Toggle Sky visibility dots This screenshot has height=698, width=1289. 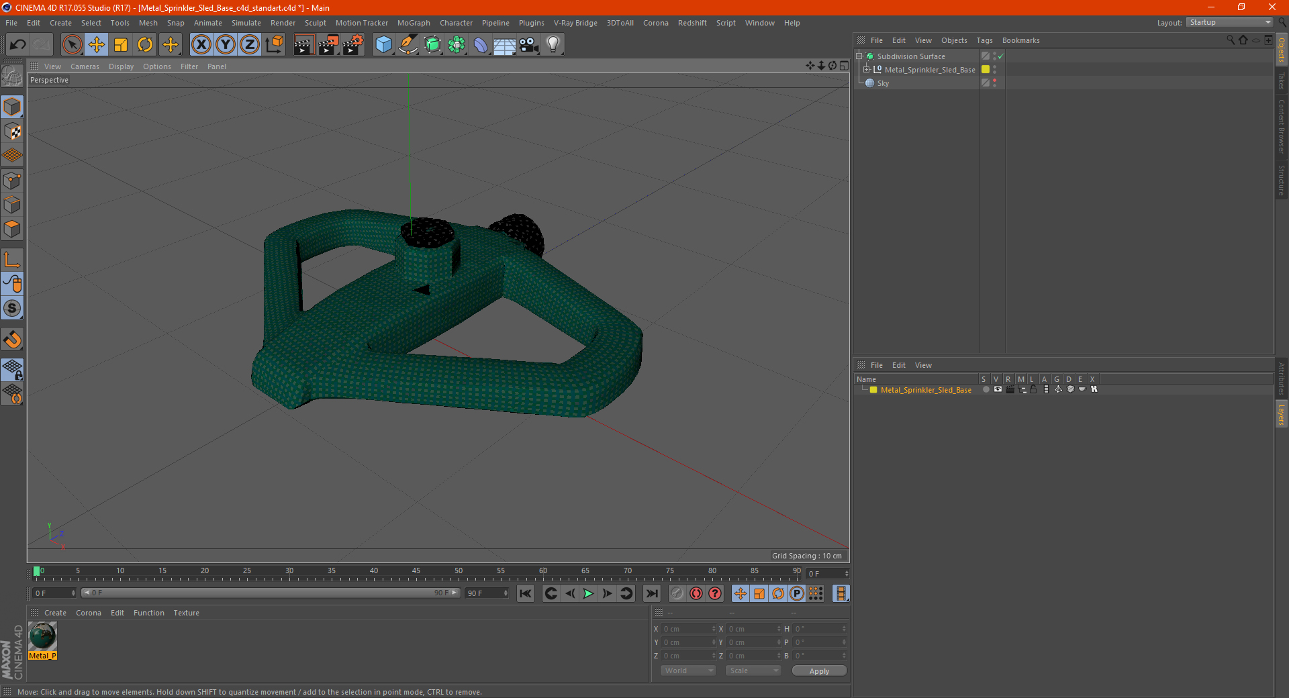pos(995,83)
